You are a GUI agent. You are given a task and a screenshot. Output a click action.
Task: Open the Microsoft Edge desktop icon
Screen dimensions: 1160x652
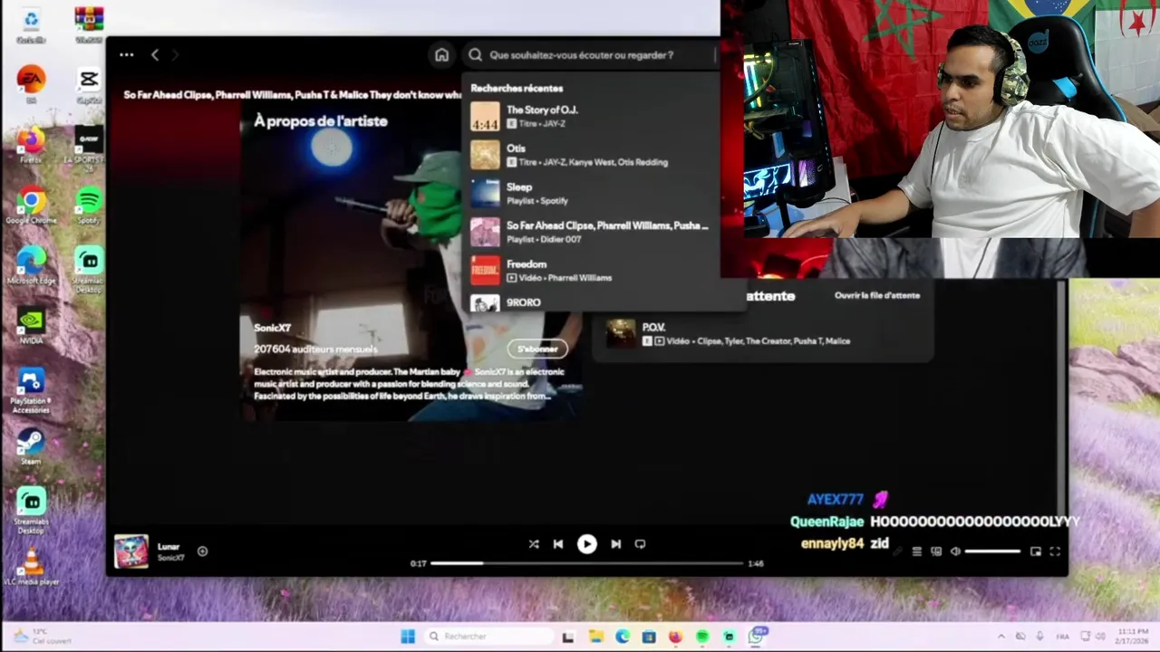point(31,266)
